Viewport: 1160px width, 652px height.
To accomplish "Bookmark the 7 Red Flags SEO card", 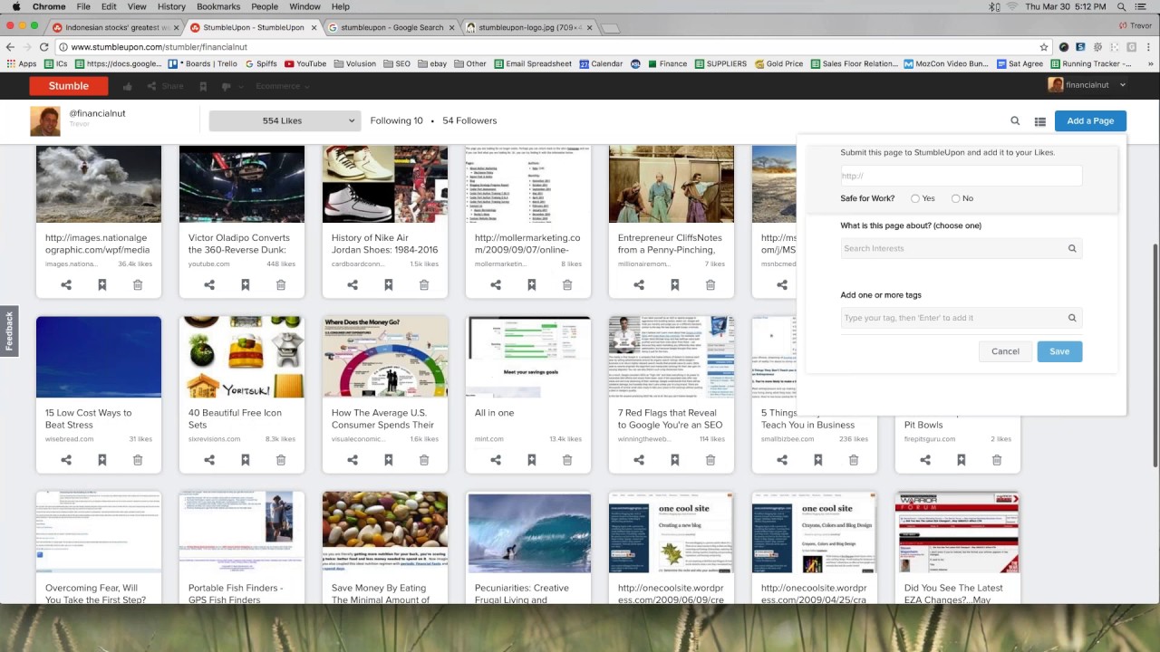I will pyautogui.click(x=675, y=460).
